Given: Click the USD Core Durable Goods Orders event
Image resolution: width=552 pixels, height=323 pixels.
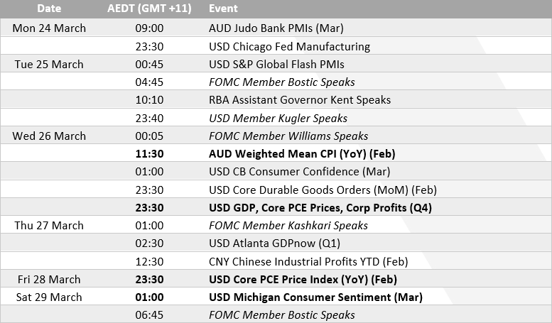Looking at the screenshot, I should click(x=323, y=190).
